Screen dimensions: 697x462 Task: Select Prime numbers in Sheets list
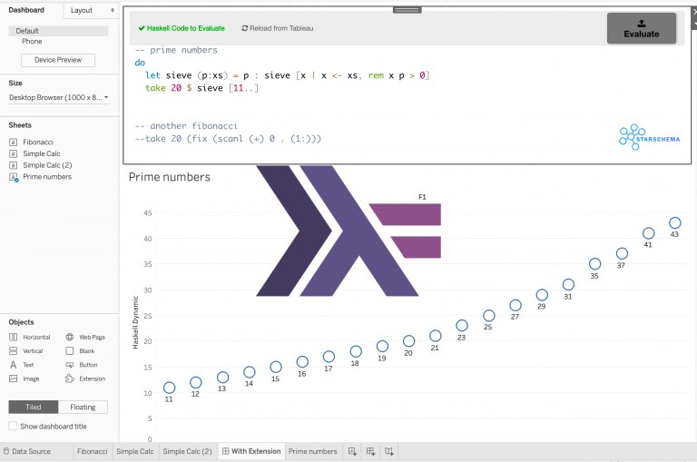pyautogui.click(x=47, y=176)
